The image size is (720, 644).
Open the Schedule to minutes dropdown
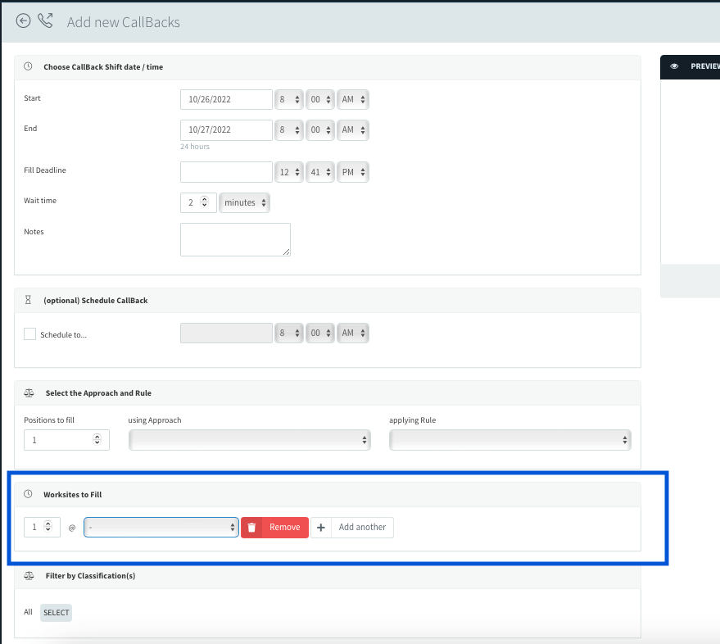[x=320, y=333]
